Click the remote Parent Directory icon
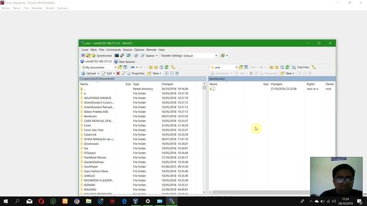This screenshot has width=367, height=206. point(271,68)
